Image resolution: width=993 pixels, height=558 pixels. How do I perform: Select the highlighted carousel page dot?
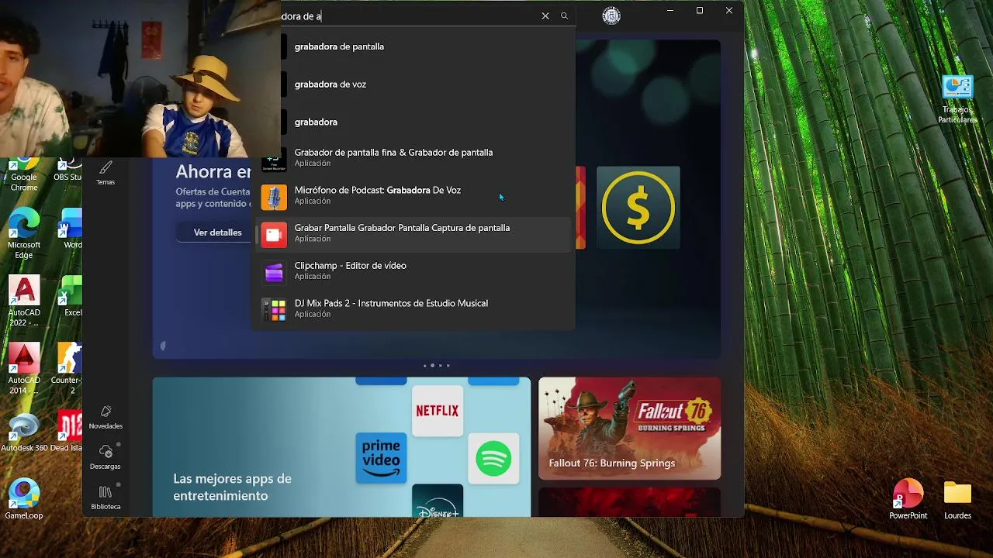[x=432, y=366]
